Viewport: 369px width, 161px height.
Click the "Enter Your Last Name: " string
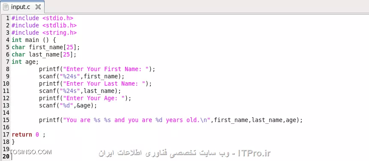click(106, 83)
